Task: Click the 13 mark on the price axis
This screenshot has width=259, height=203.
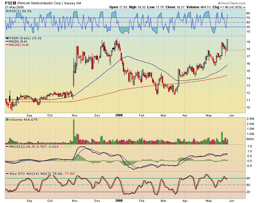Action: click(x=248, y=85)
